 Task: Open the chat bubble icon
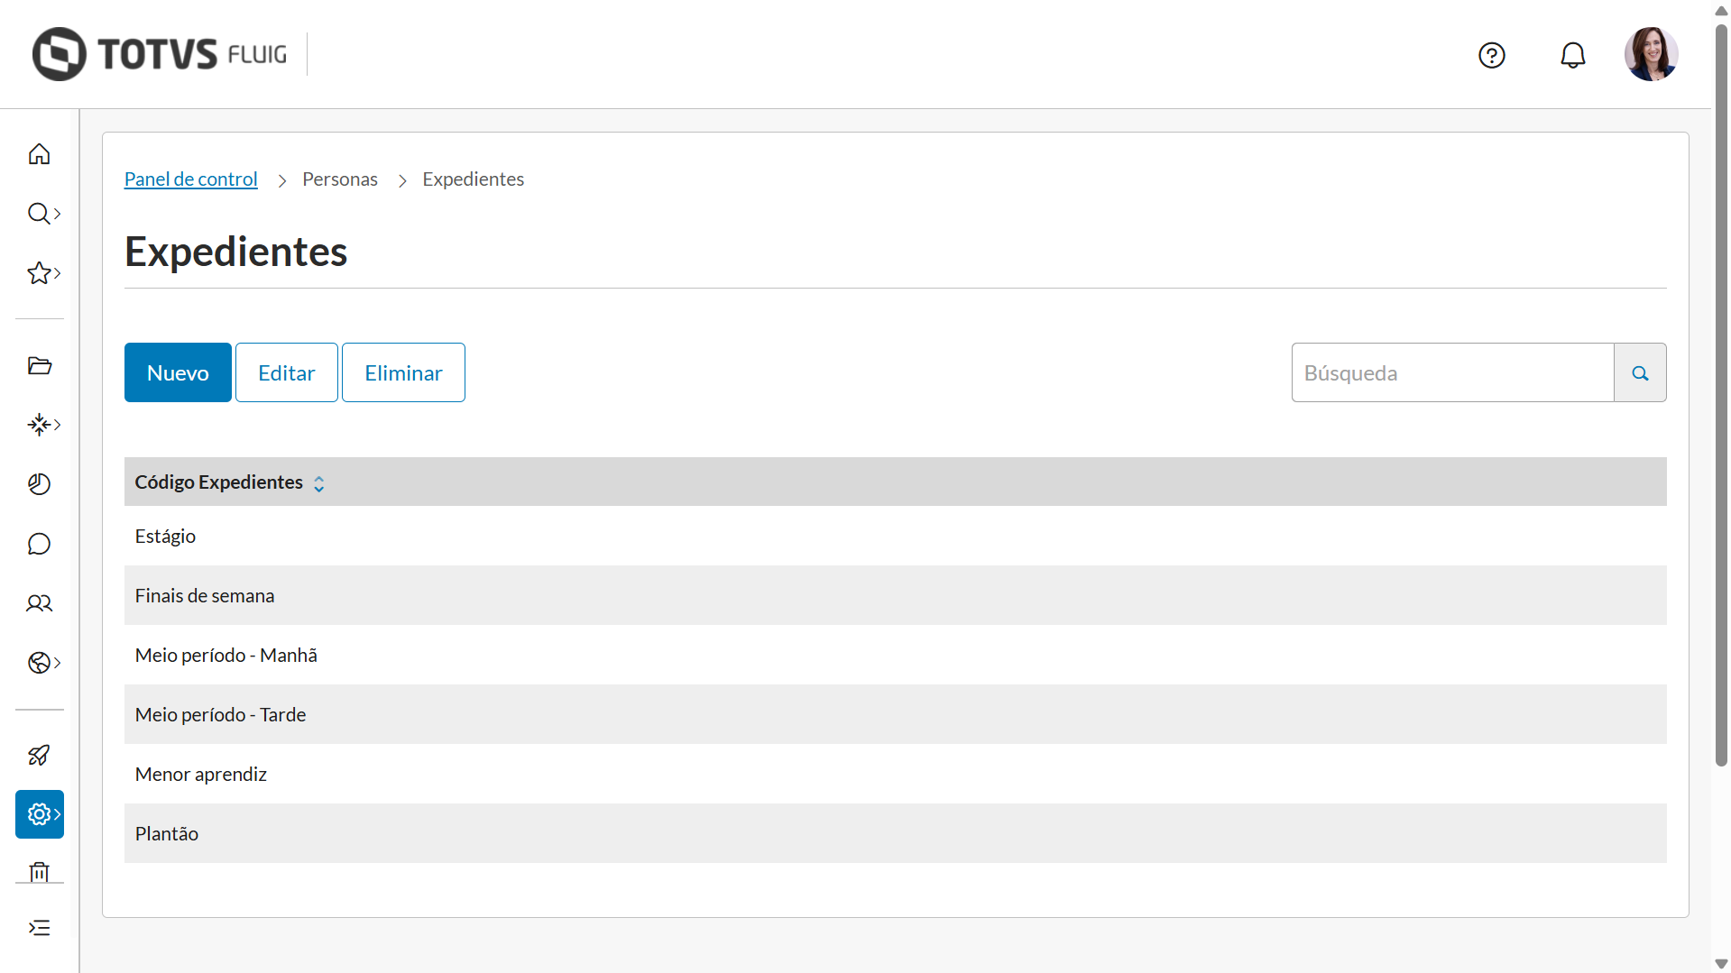[x=39, y=544]
